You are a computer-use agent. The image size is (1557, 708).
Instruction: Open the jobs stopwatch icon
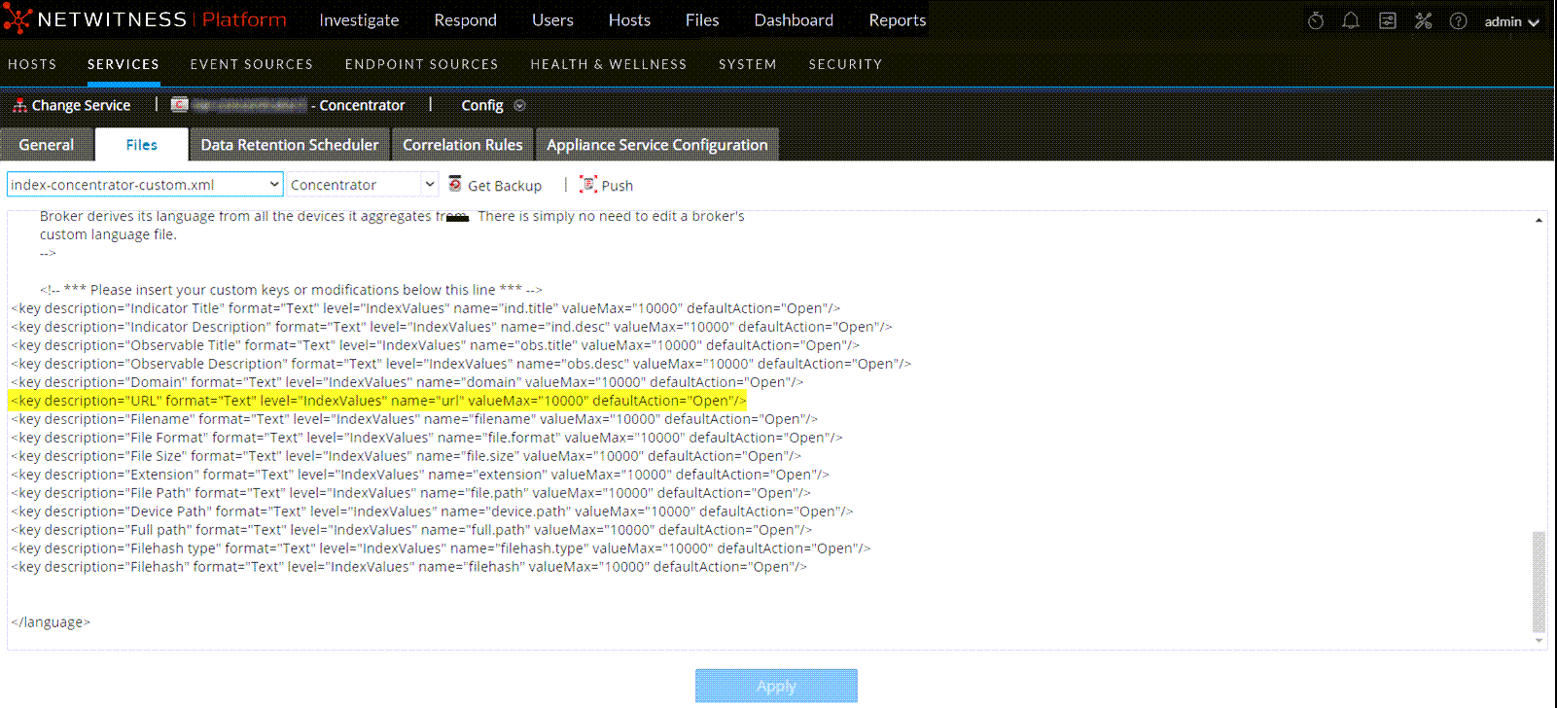point(1316,21)
